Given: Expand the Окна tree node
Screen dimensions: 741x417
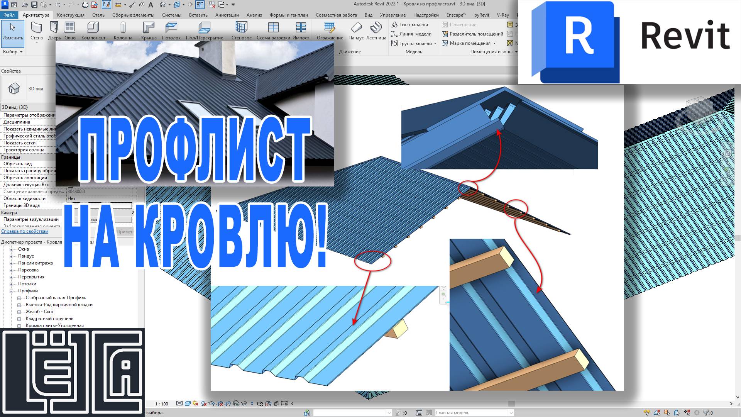Looking at the screenshot, I should click(x=11, y=249).
